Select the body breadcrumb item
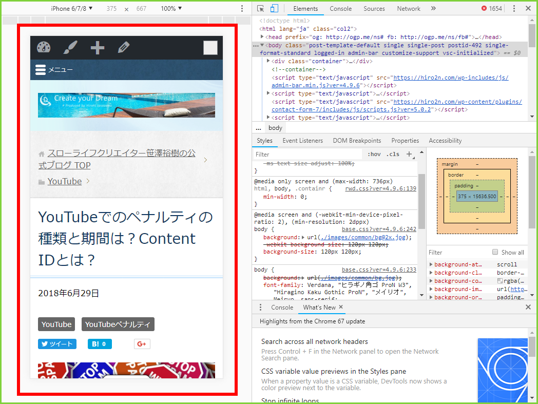 275,128
